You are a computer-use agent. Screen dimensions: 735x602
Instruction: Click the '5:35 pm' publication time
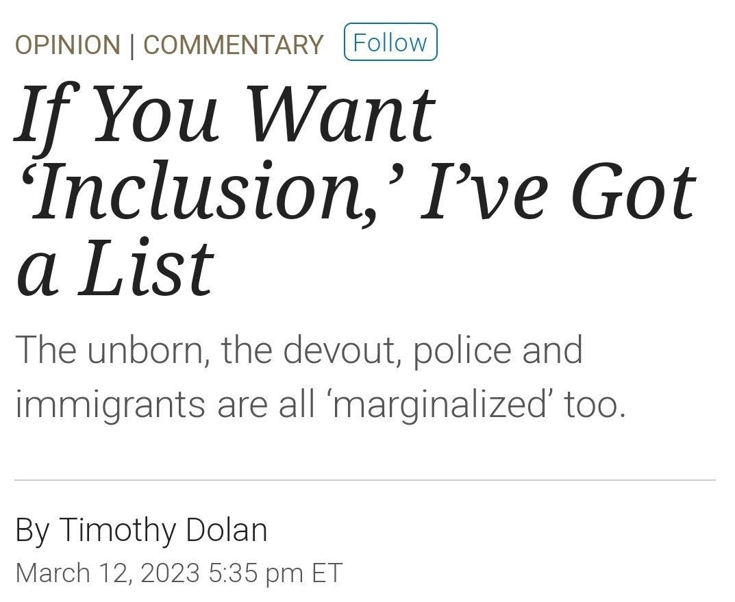pyautogui.click(x=256, y=573)
